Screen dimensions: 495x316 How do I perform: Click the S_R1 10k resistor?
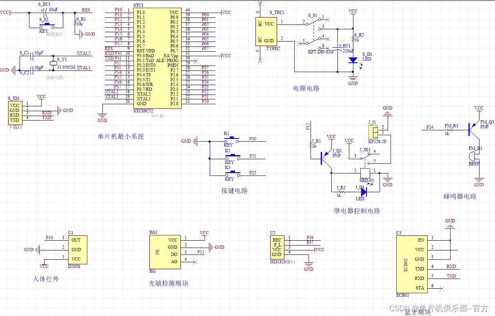click(x=75, y=22)
